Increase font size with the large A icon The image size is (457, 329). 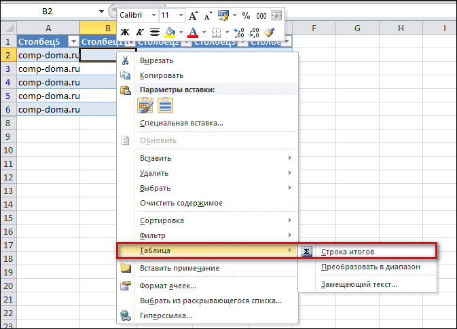[194, 15]
